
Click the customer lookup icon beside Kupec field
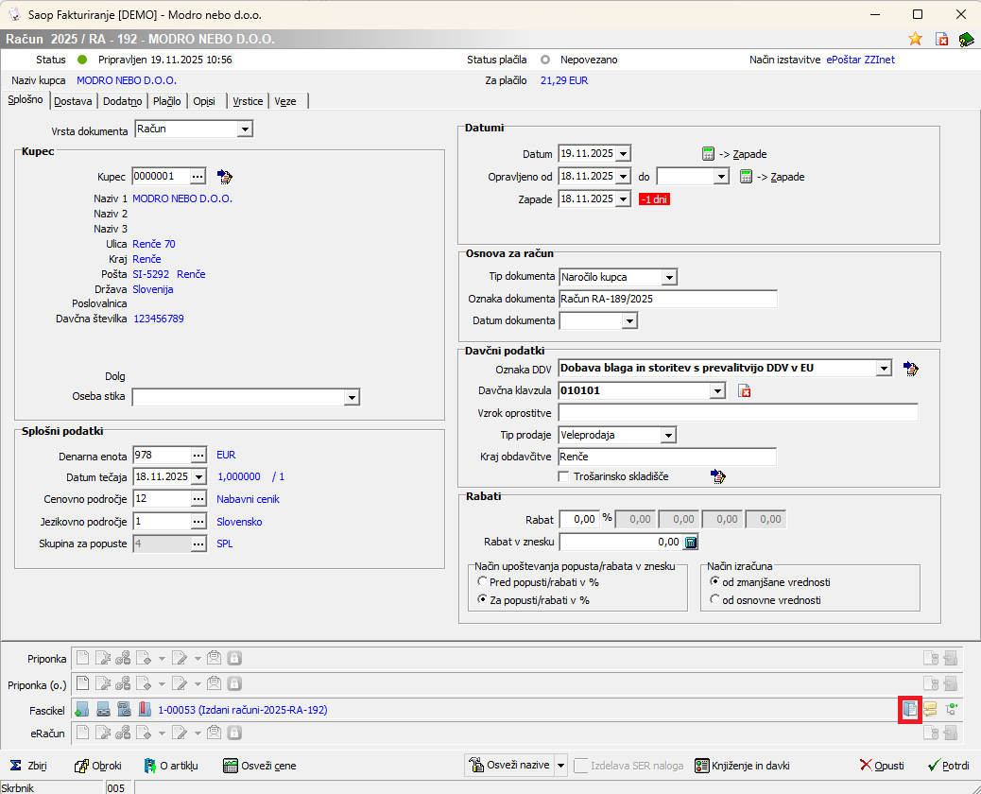click(x=225, y=177)
